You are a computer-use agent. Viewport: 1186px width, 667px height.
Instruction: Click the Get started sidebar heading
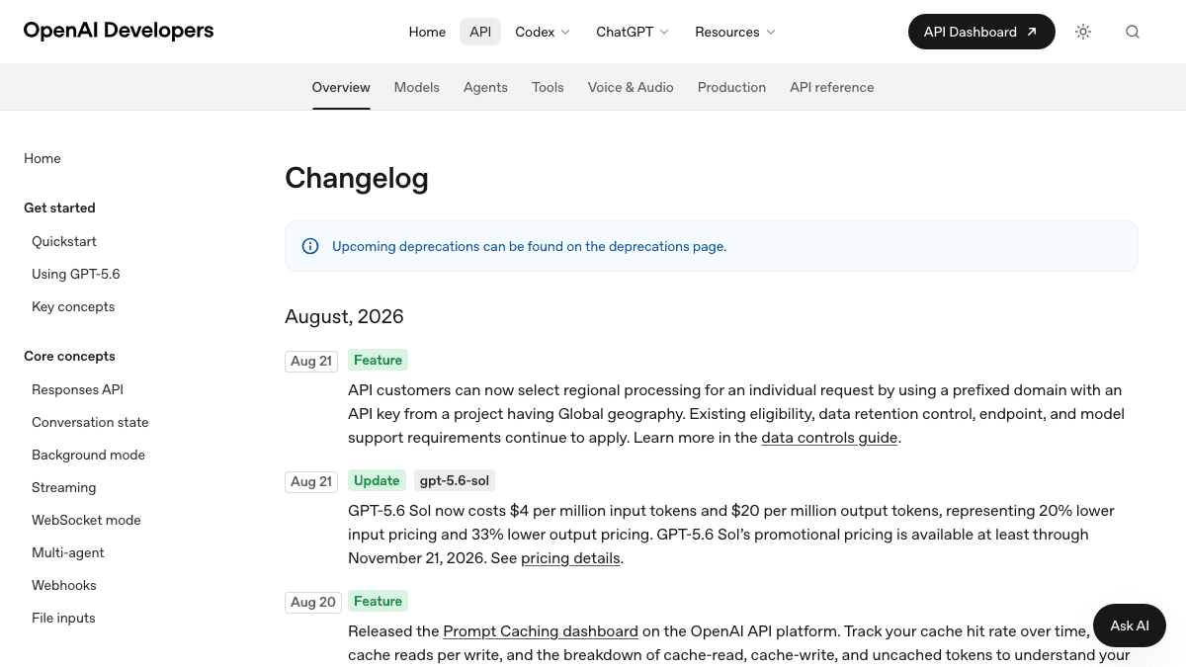tap(59, 208)
